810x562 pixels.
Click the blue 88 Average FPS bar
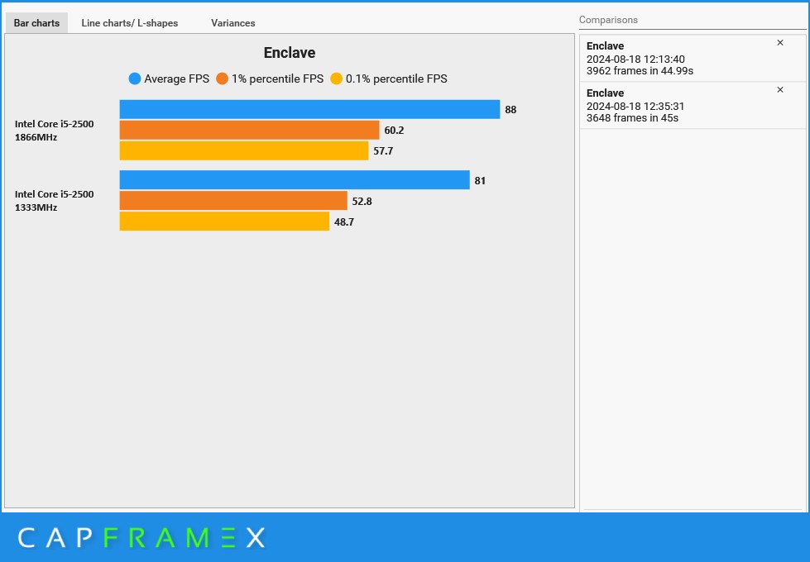(x=309, y=109)
